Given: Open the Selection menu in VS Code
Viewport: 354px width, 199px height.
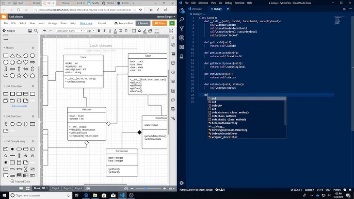Looking at the screenshot, I should 203,3.
